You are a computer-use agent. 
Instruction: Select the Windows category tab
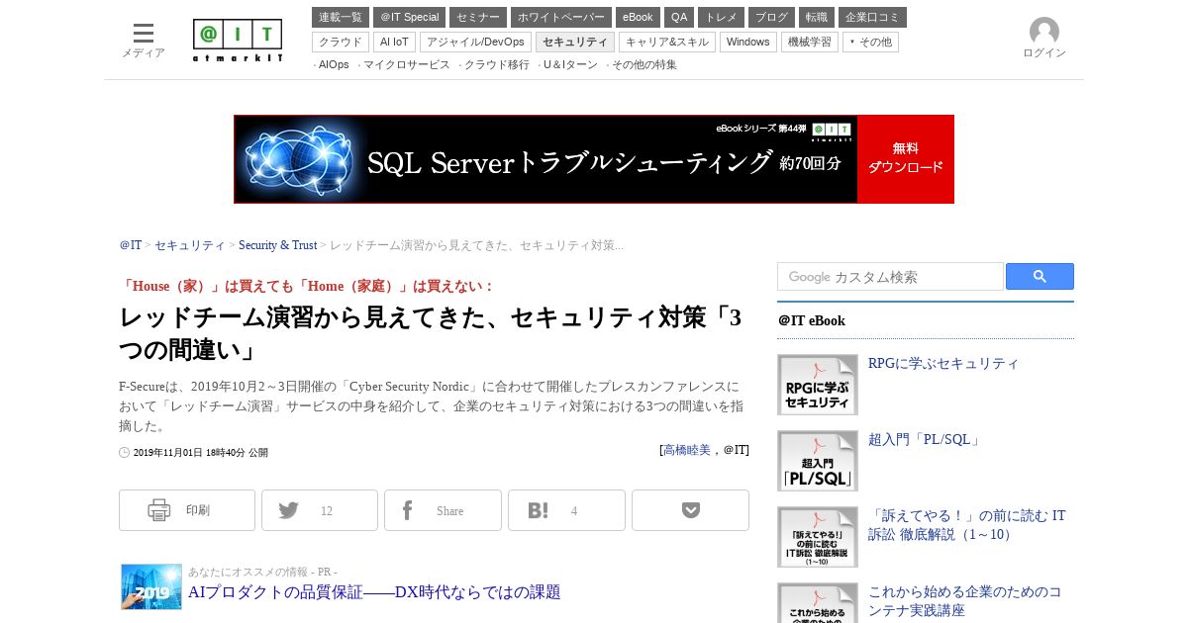tap(747, 42)
